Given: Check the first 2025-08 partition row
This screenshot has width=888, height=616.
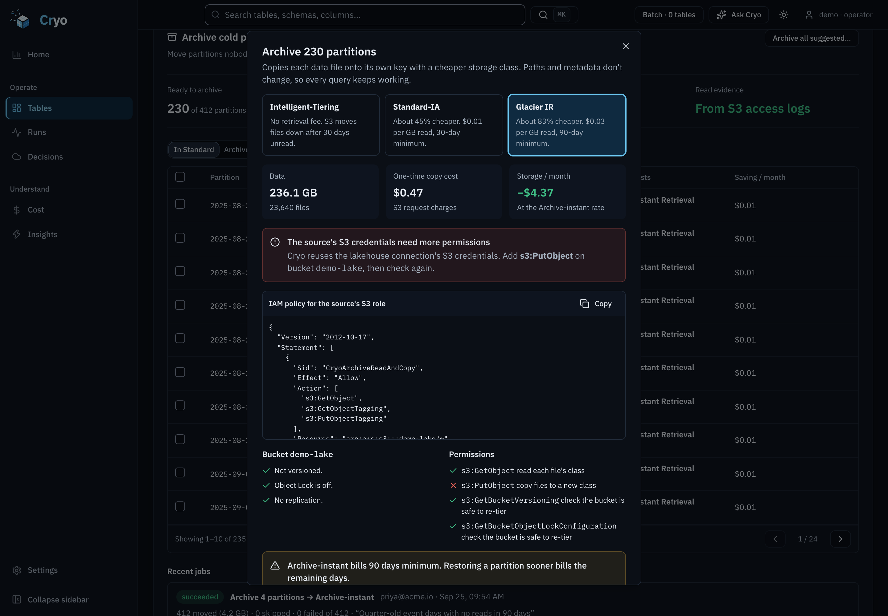Looking at the screenshot, I should point(180,204).
